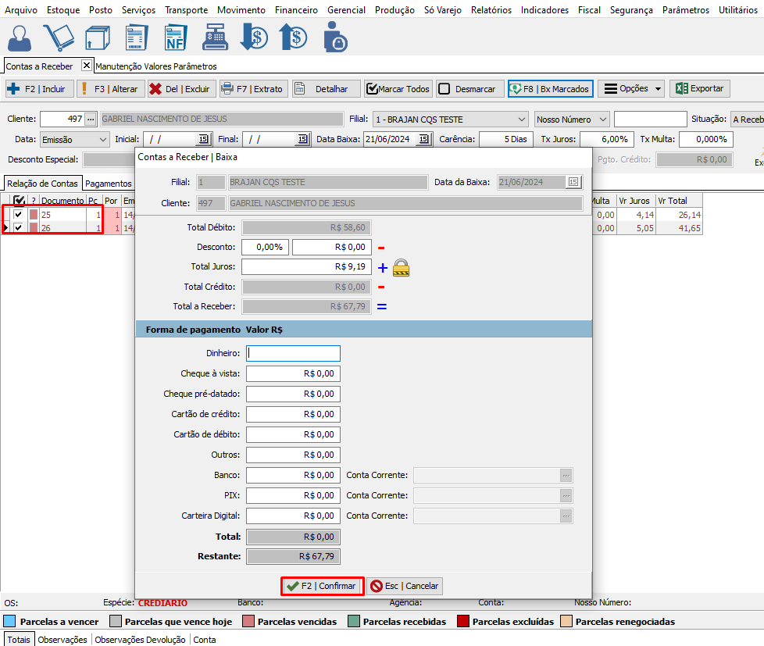Uncheck the checkbox for document 26
Viewport: 764px width, 646px height.
coord(18,228)
